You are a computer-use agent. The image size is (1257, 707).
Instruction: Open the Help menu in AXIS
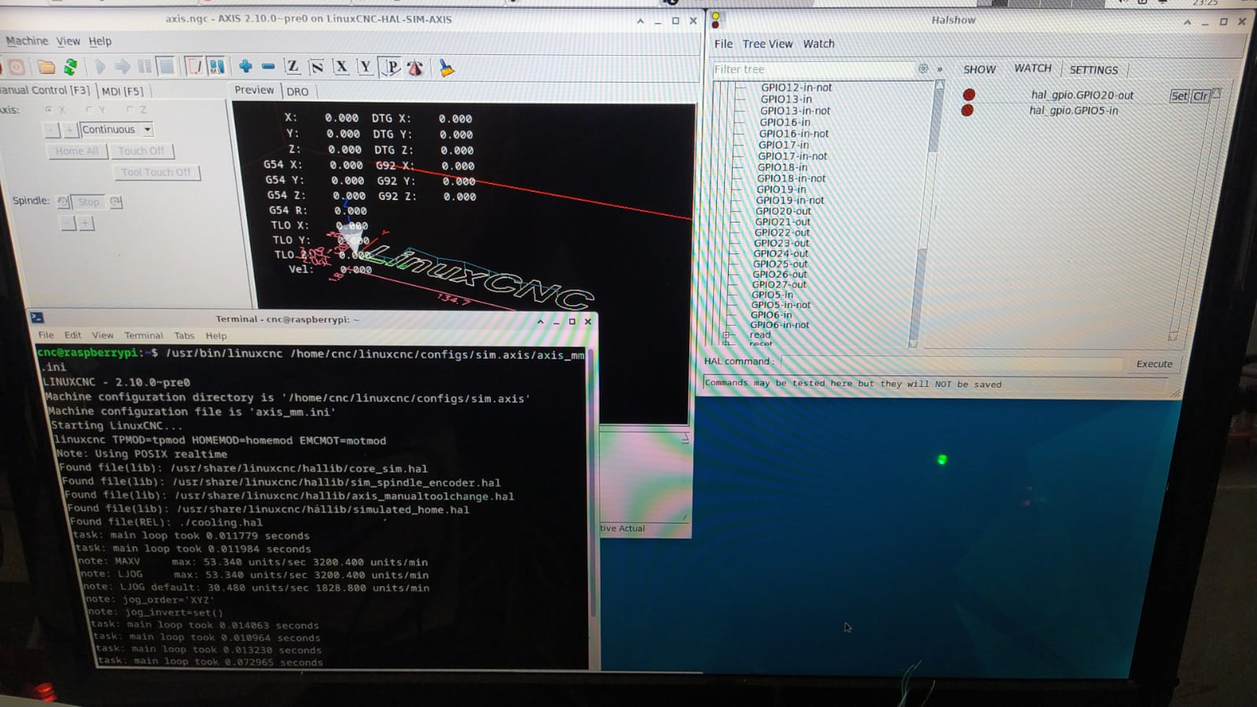click(100, 41)
